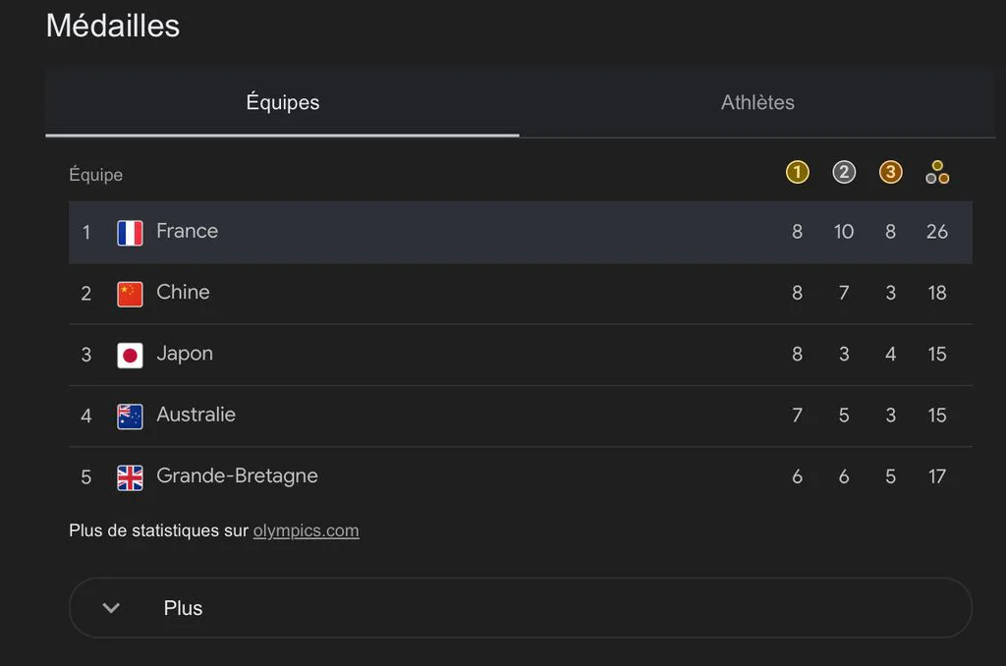1006x666 pixels.
Task: Click the China flag icon
Action: [x=130, y=294]
